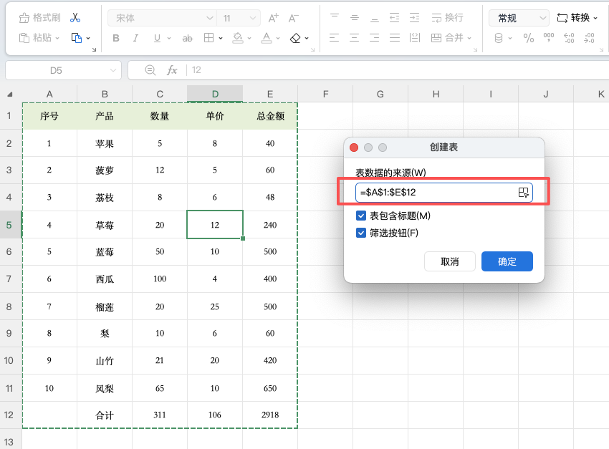Click the justify alignment icon

click(x=395, y=38)
